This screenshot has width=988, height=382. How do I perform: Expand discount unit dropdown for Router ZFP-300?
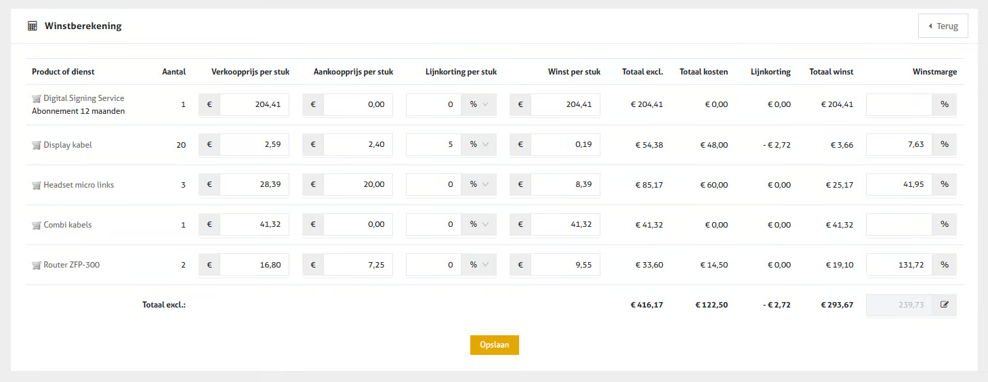(478, 265)
